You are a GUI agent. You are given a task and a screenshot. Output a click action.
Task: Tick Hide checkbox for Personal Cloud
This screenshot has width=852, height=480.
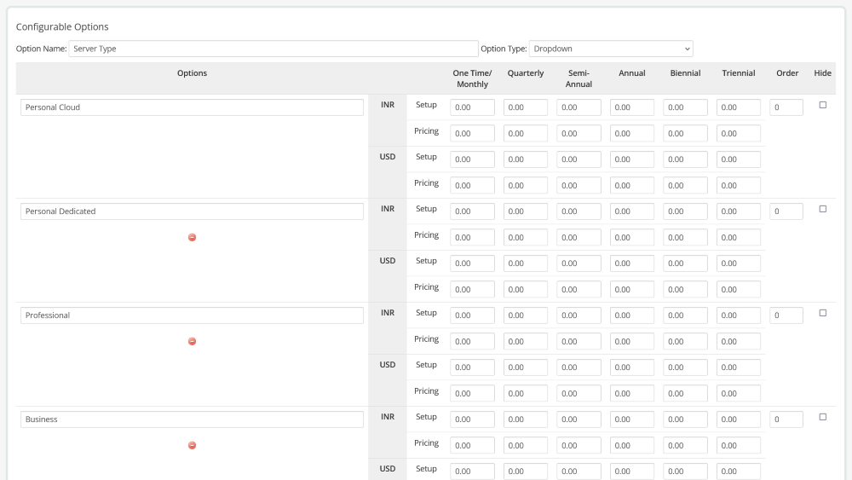[822, 105]
